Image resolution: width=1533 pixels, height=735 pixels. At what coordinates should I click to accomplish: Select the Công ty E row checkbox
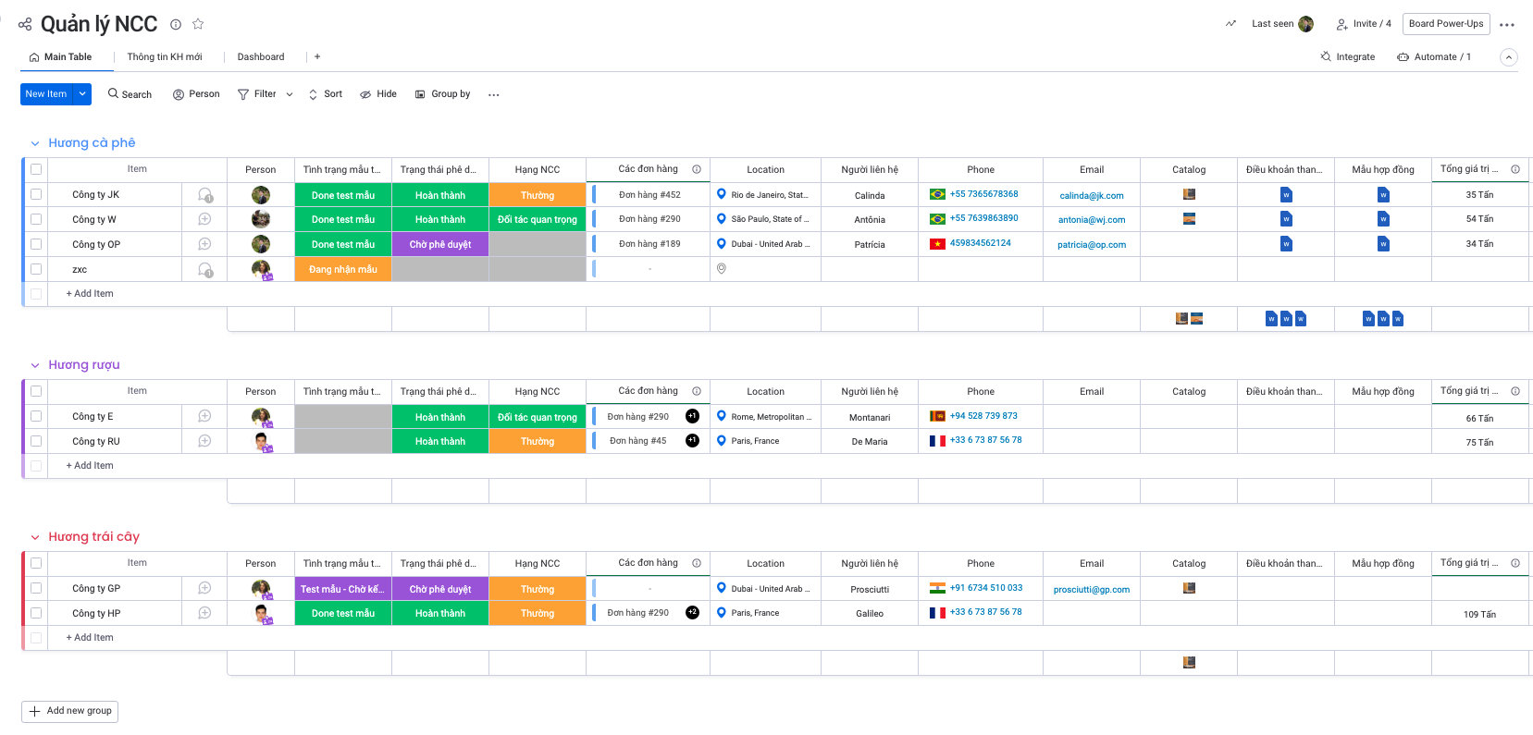[x=36, y=417]
